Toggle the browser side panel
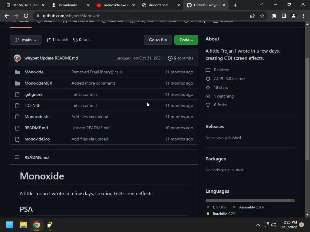The width and height of the screenshot is (310, 232). coord(284,16)
